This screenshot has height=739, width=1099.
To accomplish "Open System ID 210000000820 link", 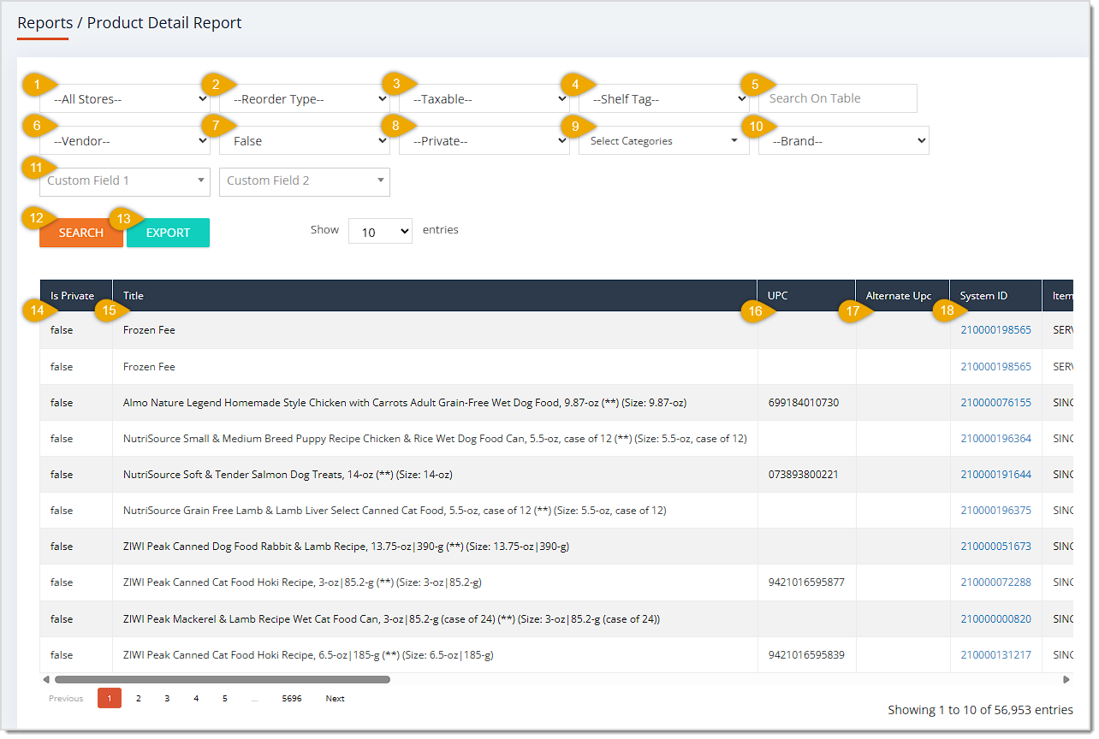I will 995,619.
